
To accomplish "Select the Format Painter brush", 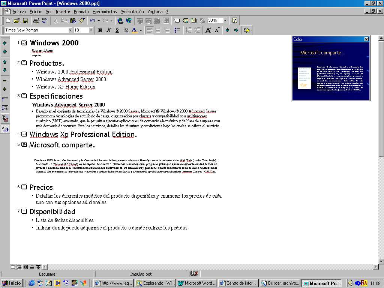I will click(x=82, y=21).
